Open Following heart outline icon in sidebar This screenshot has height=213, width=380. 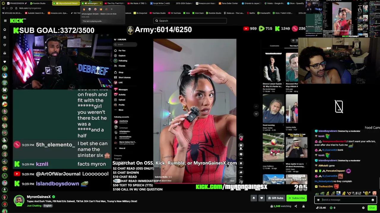pos(5,45)
